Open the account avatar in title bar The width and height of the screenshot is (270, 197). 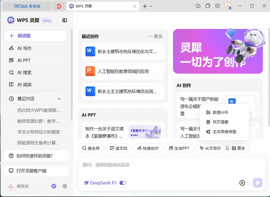[x=227, y=6]
